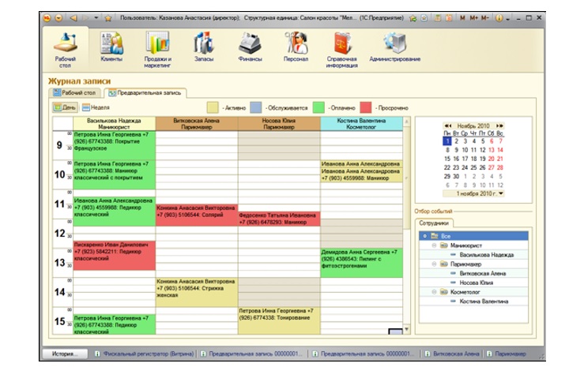Open the Финансы cash register section

pos(251,47)
